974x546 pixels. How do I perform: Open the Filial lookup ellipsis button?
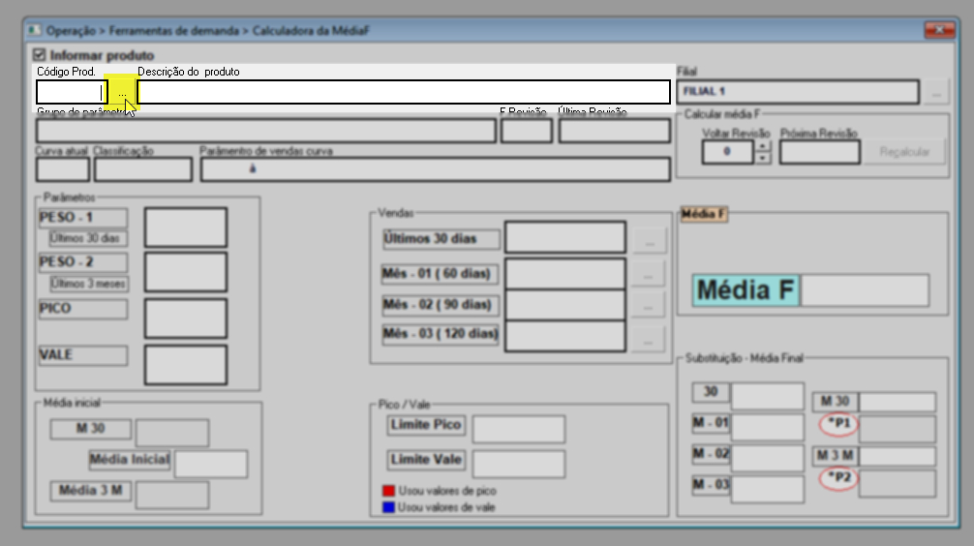(x=936, y=93)
